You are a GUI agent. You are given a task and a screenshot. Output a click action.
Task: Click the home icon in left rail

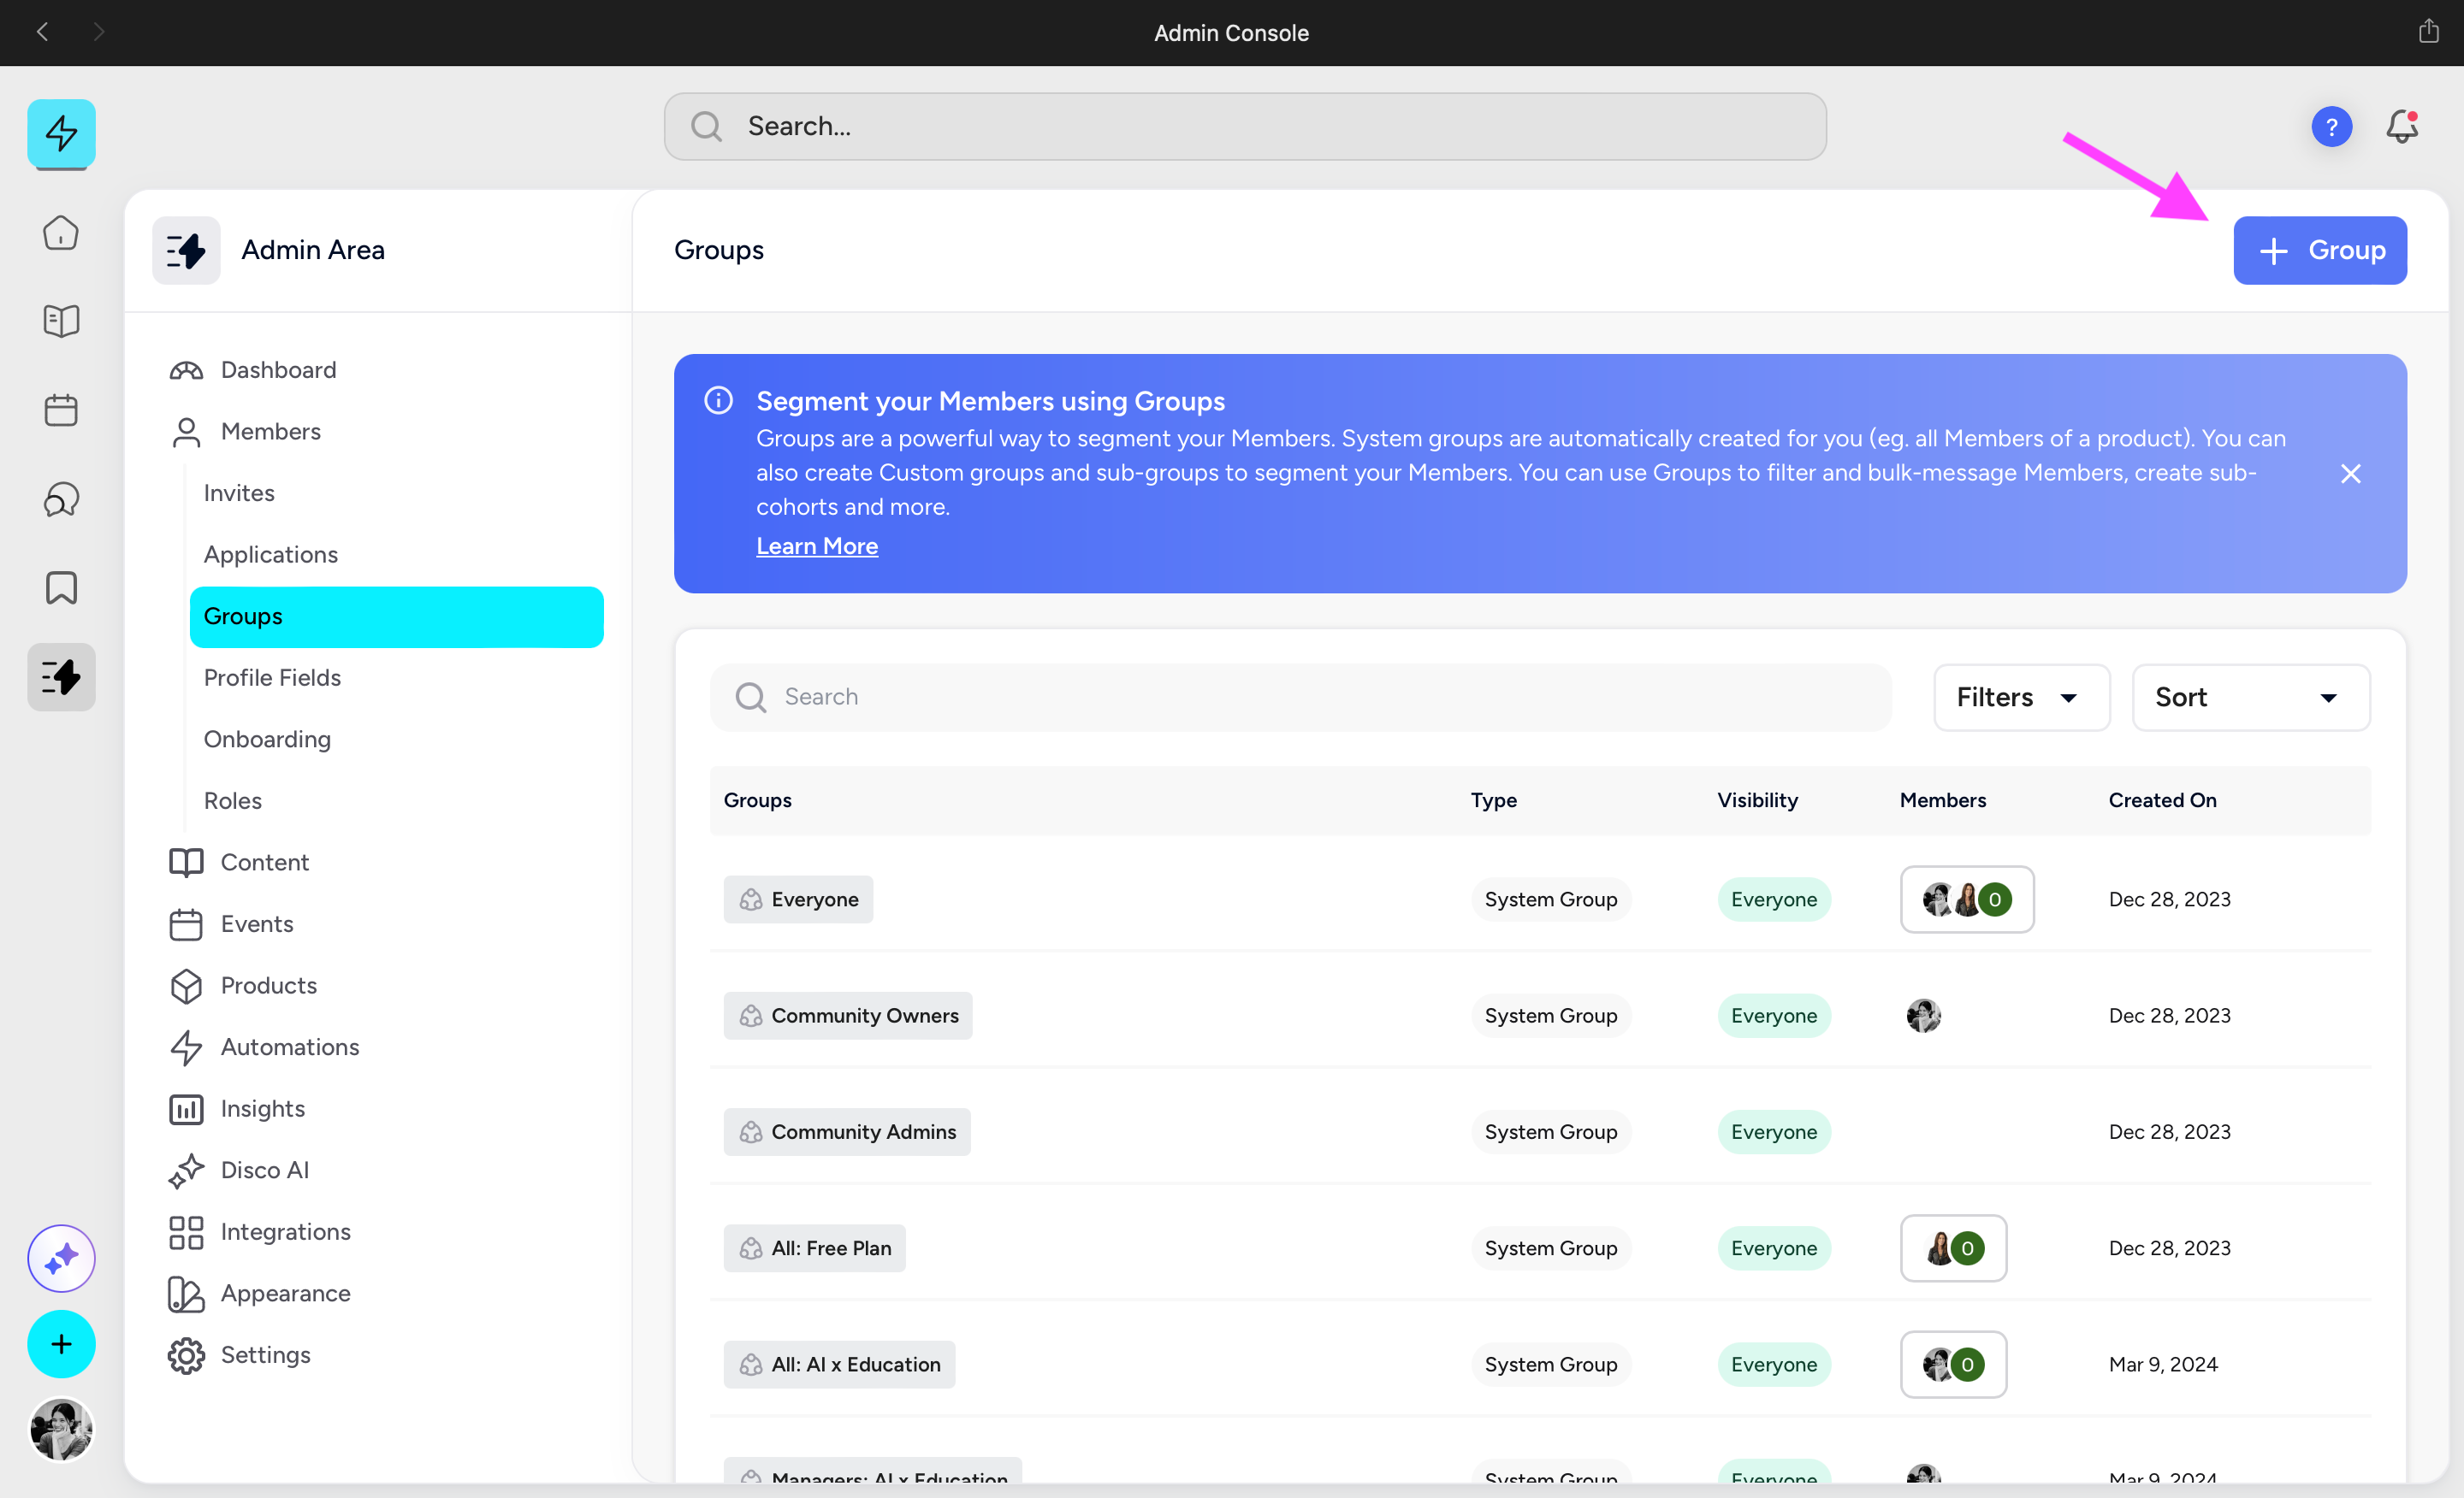(x=61, y=233)
